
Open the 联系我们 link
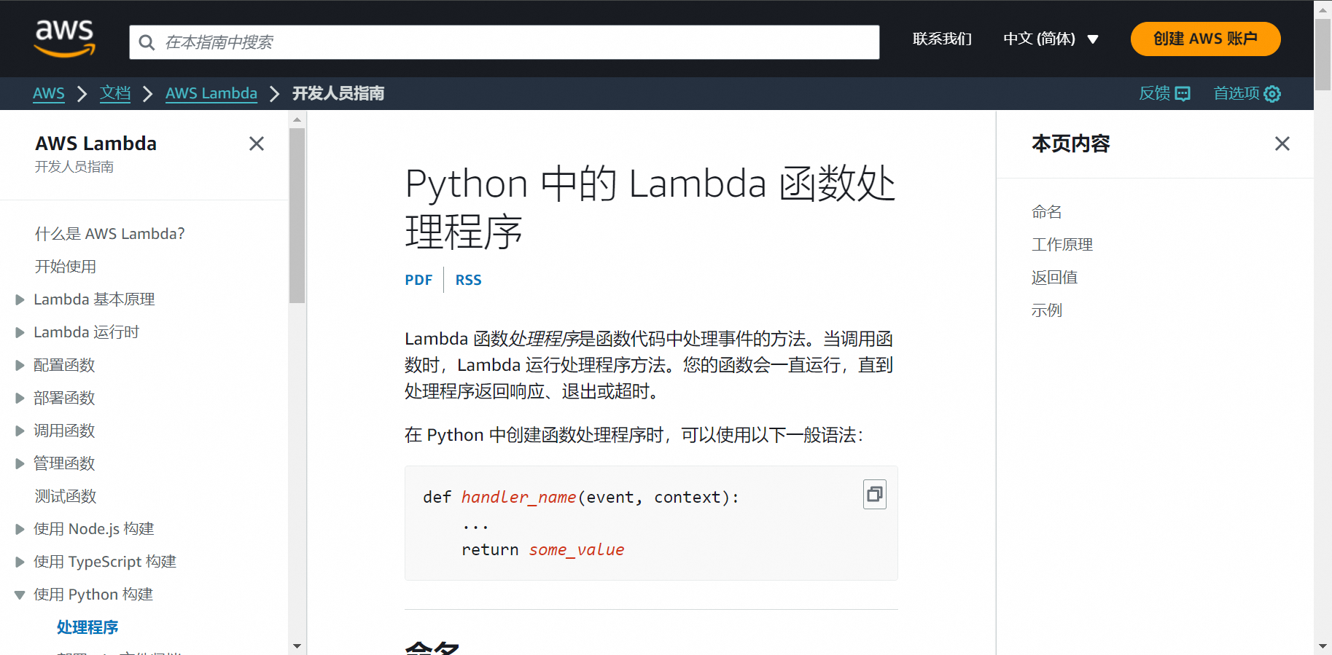942,39
